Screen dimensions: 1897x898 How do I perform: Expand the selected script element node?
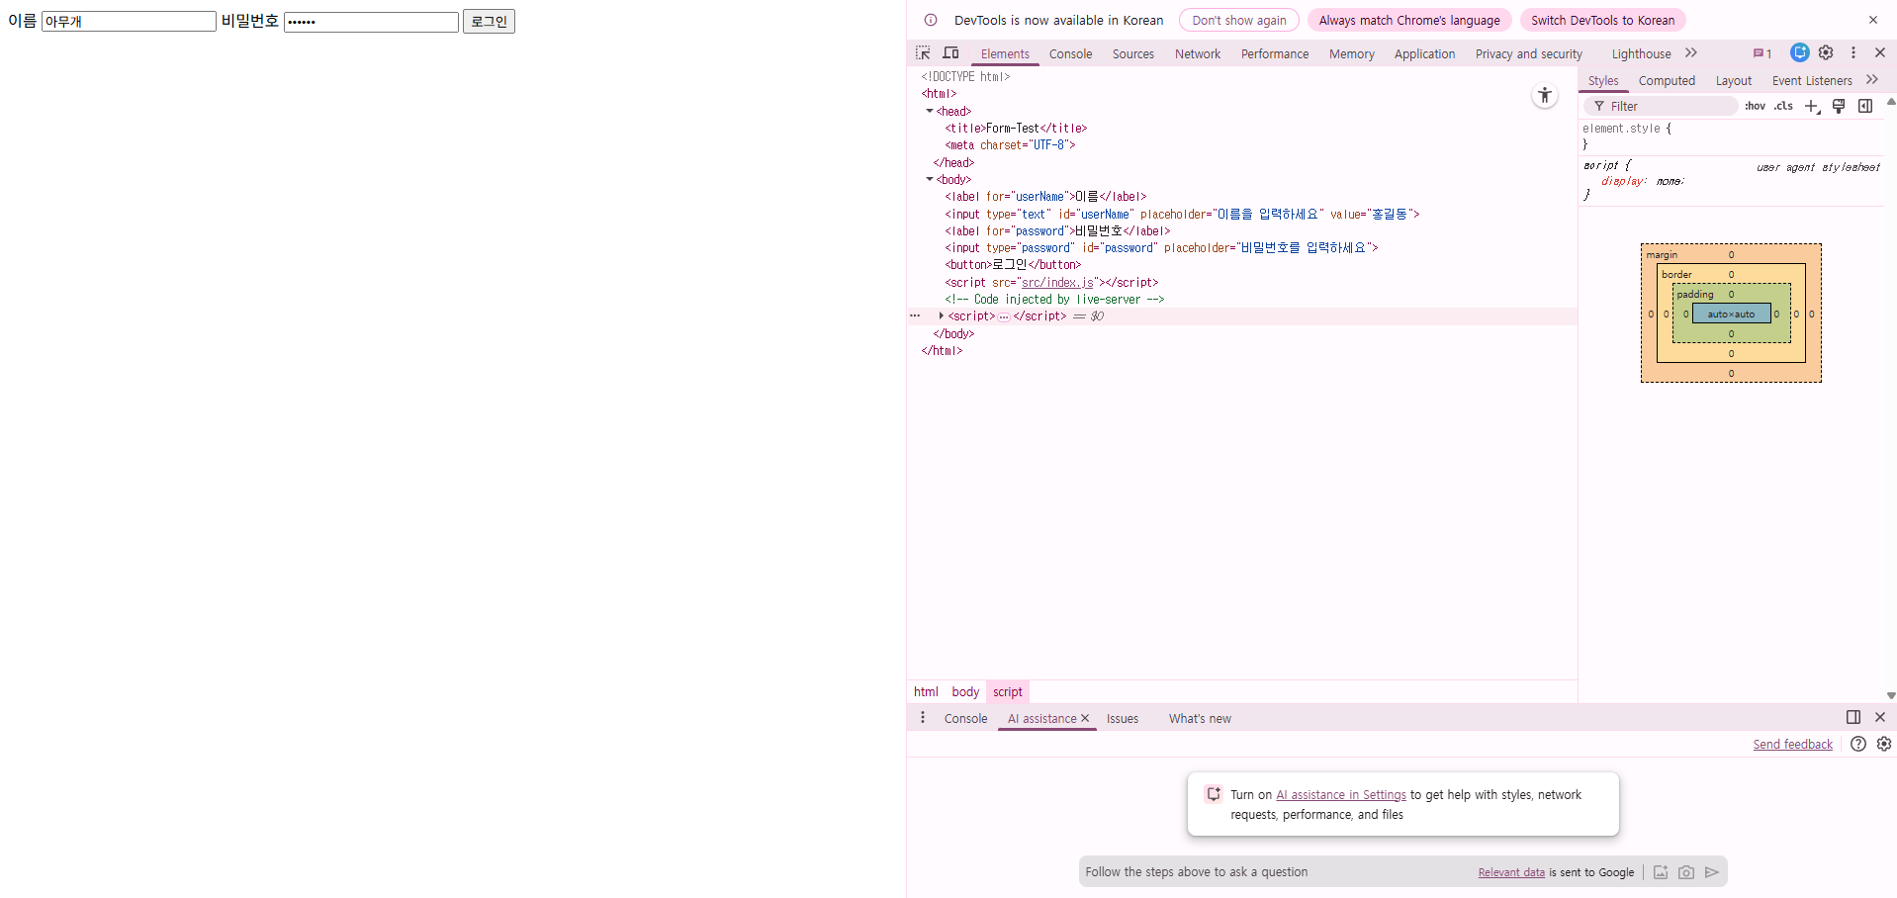(x=941, y=316)
